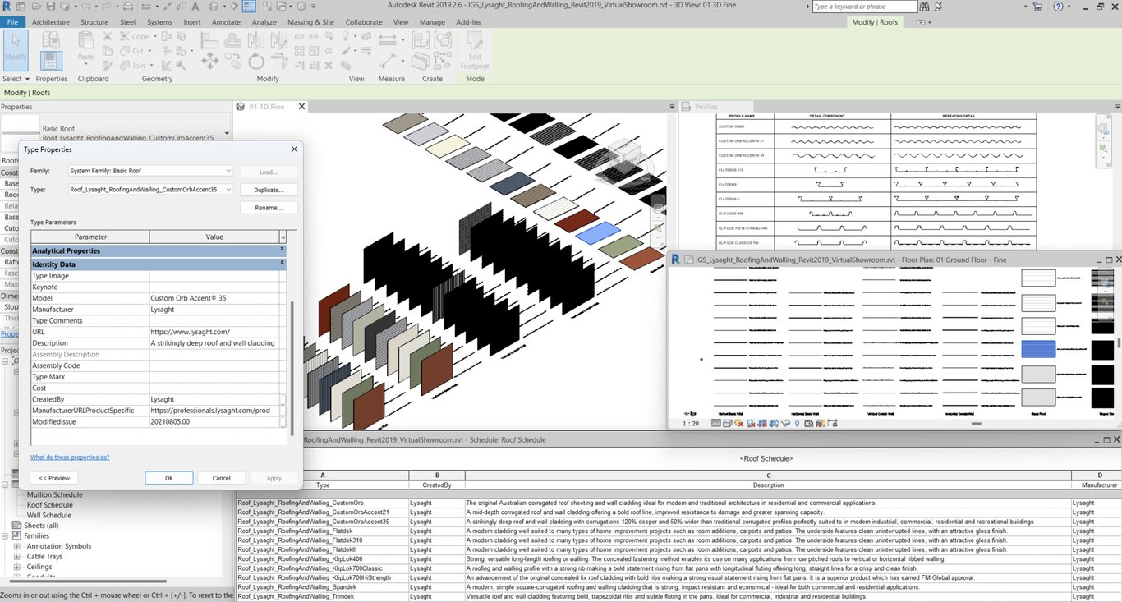Open Visual Style in floor plan view bar
Screen dimensions: 1122x602
[x=729, y=424]
